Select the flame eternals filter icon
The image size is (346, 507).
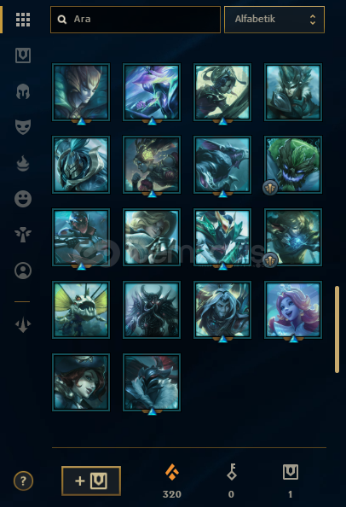click(x=23, y=163)
